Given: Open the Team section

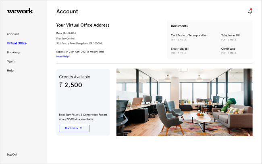Looking at the screenshot, I should (11, 61).
